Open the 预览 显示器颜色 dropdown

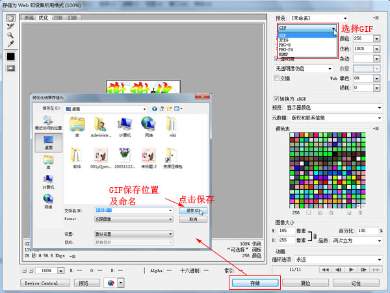(x=334, y=108)
